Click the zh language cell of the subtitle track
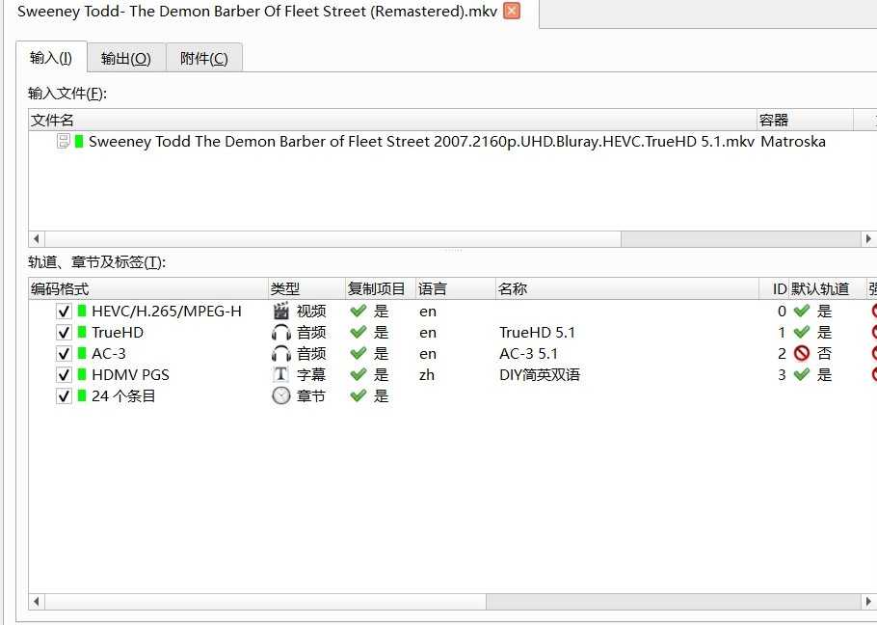This screenshot has height=625, width=877. 427,375
